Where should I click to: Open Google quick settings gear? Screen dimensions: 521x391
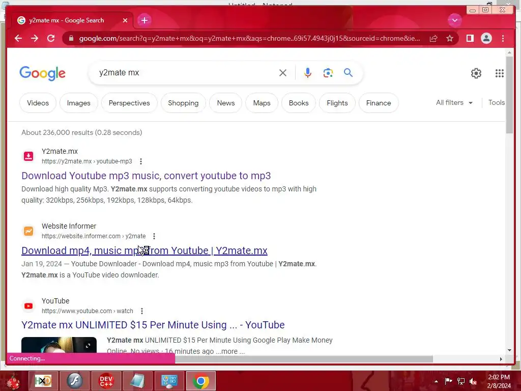[476, 73]
